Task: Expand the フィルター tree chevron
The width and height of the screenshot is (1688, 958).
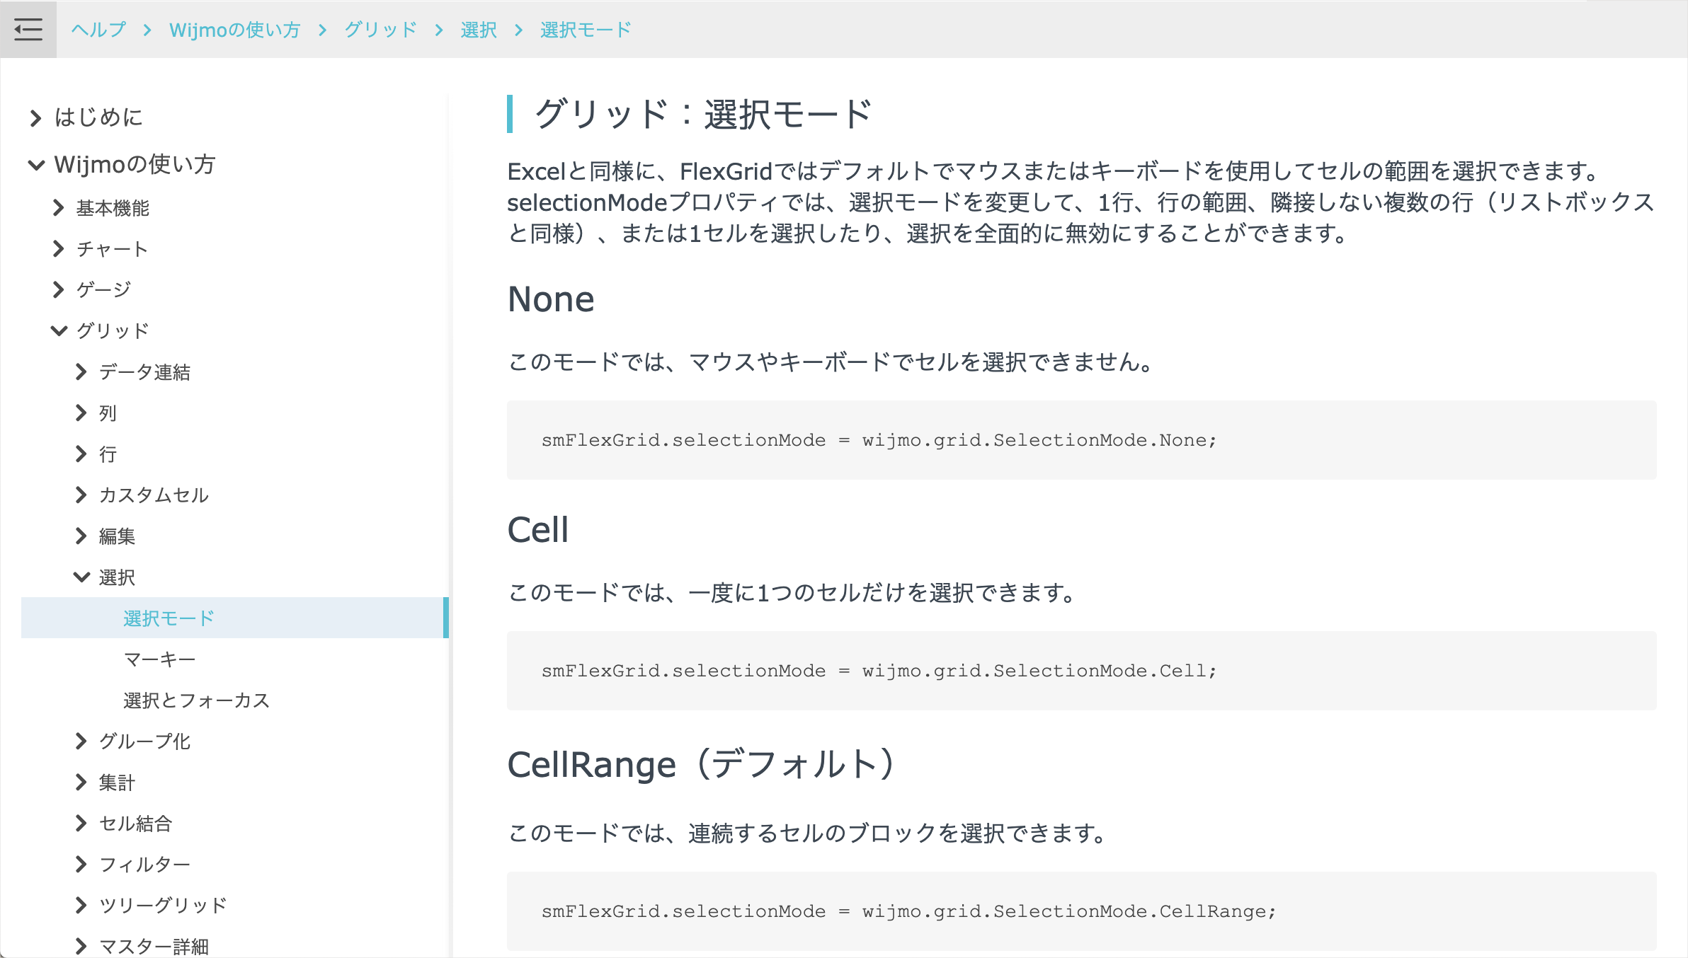Action: pyautogui.click(x=81, y=864)
